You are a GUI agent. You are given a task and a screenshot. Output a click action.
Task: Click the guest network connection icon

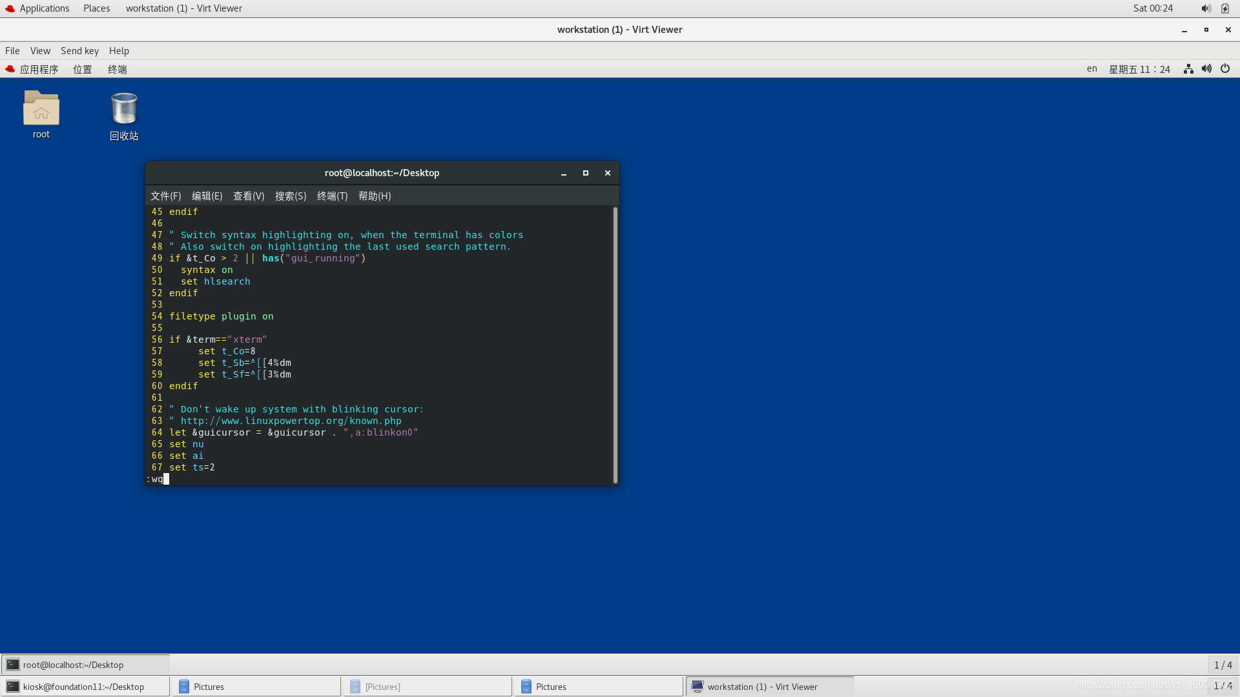[1188, 69]
